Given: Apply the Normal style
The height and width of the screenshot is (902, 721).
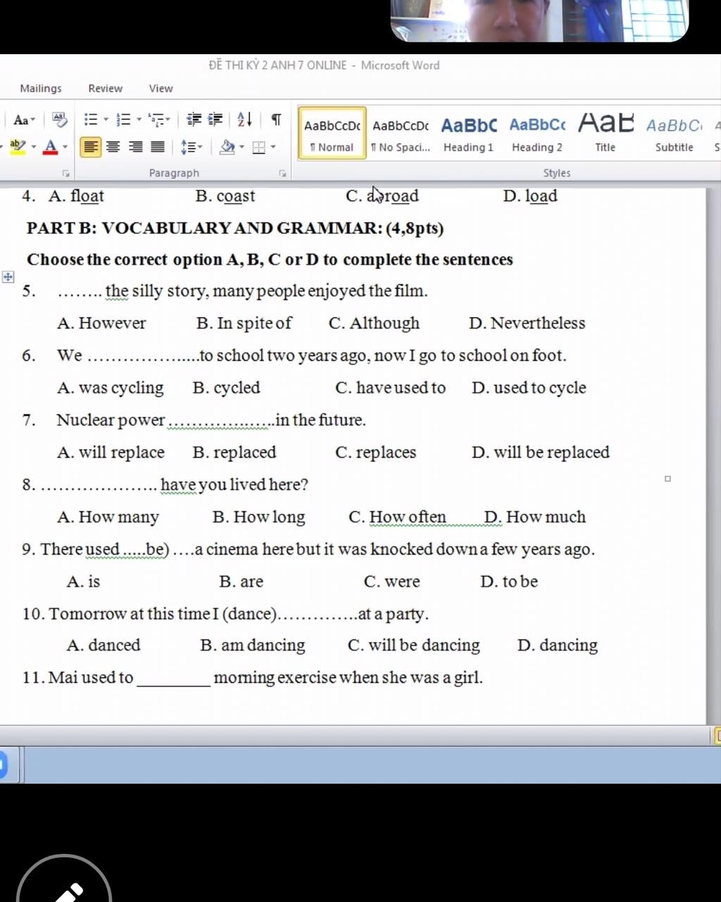Looking at the screenshot, I should coord(332,134).
